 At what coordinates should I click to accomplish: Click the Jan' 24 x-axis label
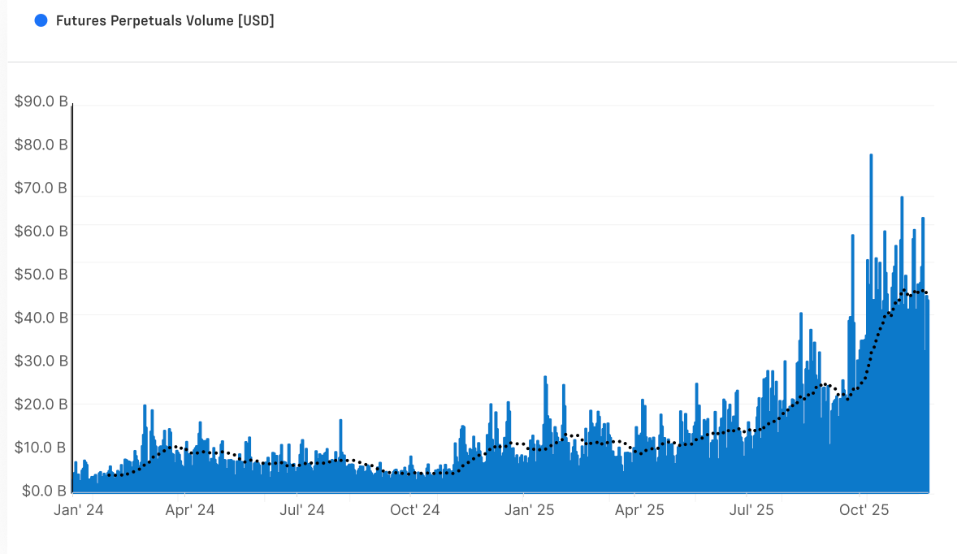79,511
